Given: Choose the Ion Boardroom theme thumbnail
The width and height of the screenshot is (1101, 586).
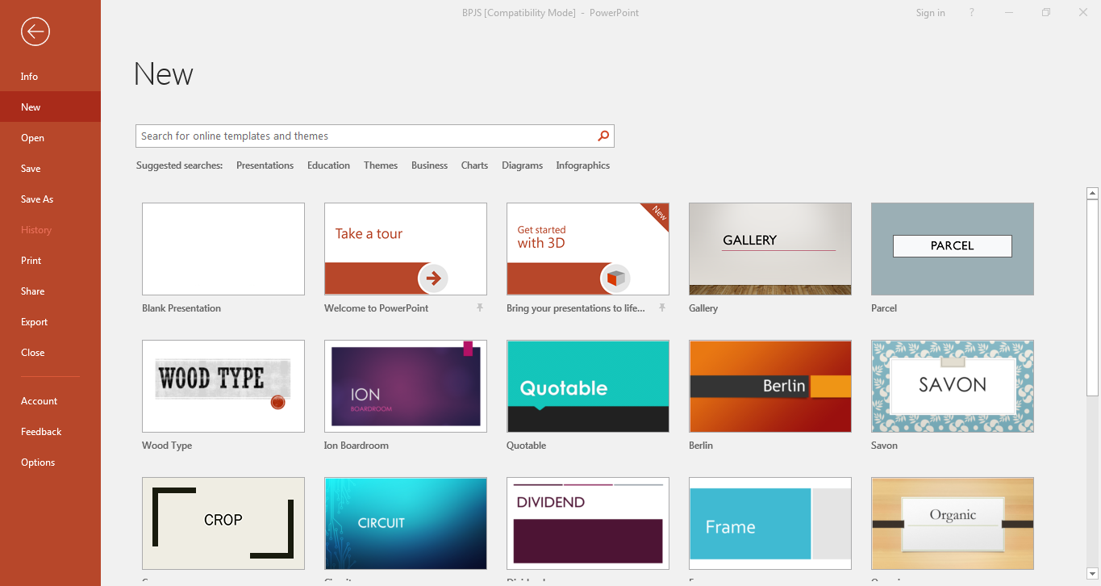Looking at the screenshot, I should coord(406,386).
